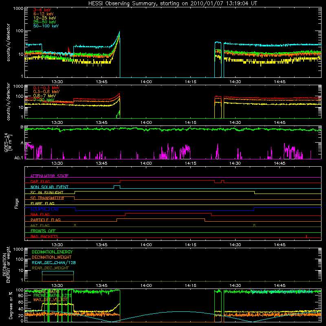Select the red 3-6 keV legend label
Image resolution: width=326 pixels, height=326 pixels.
pos(42,10)
